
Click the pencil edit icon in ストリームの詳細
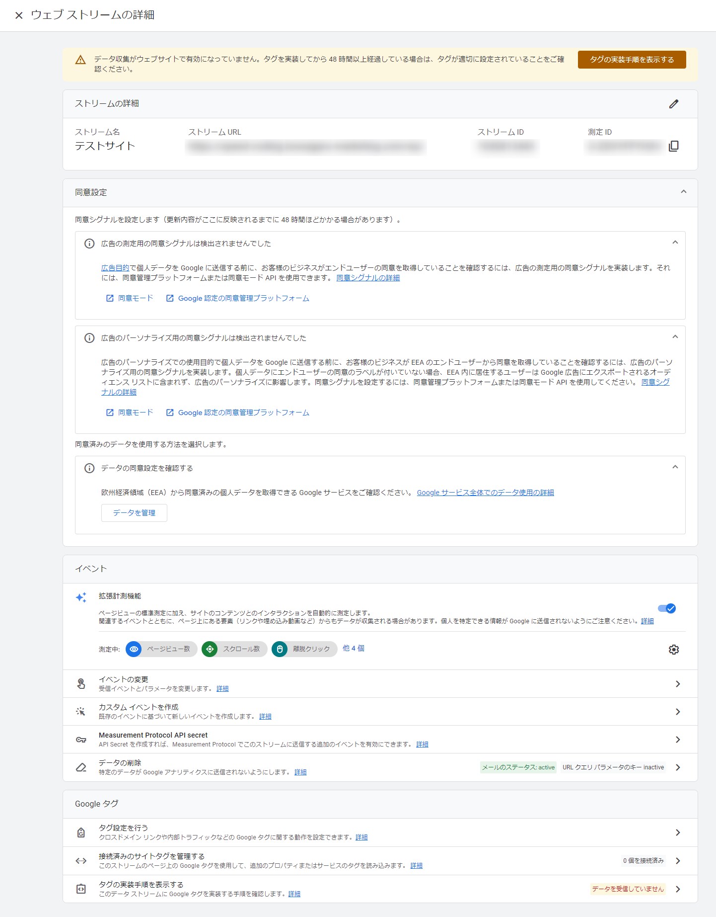[x=673, y=104]
